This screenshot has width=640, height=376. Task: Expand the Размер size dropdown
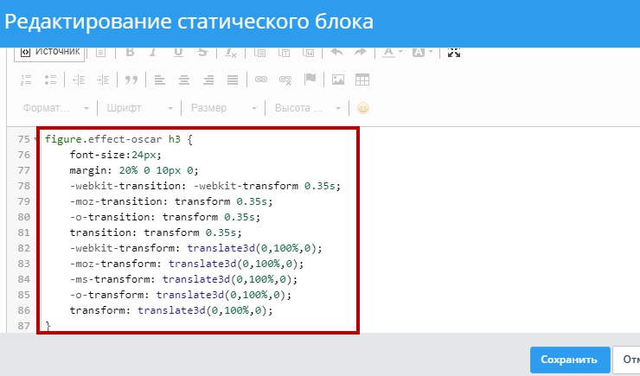tap(223, 108)
